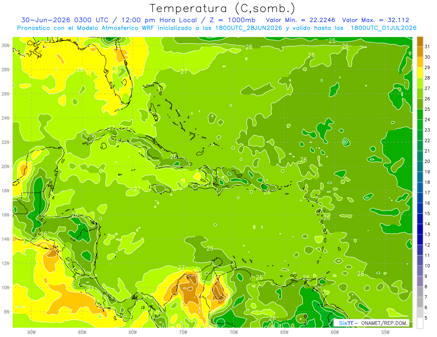
Task: Click legend value 24
Action: click(x=427, y=120)
